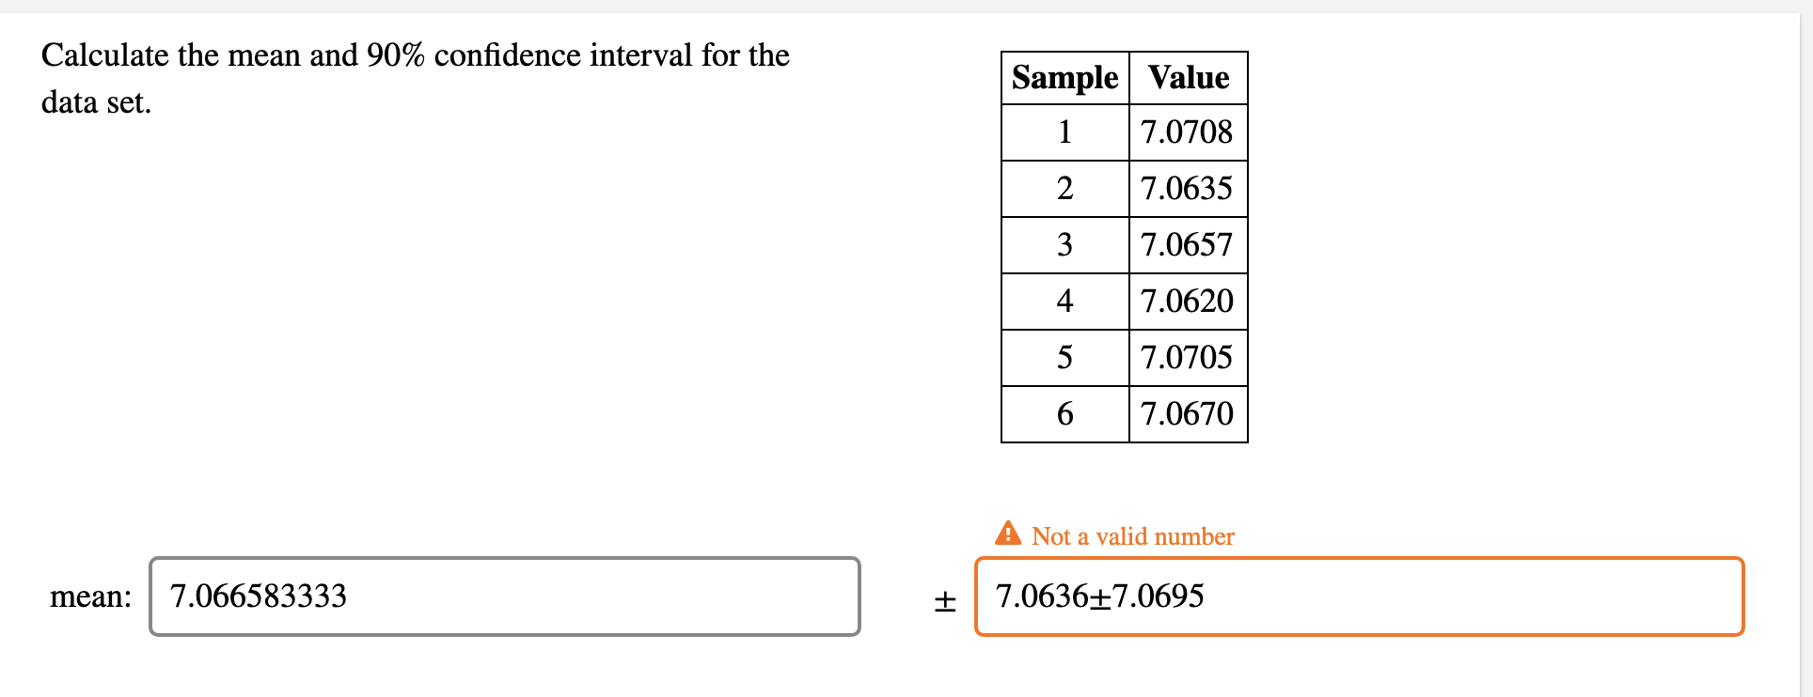This screenshot has width=1813, height=697.
Task: Click the 'Not a valid number' error message
Action: 1132,535
